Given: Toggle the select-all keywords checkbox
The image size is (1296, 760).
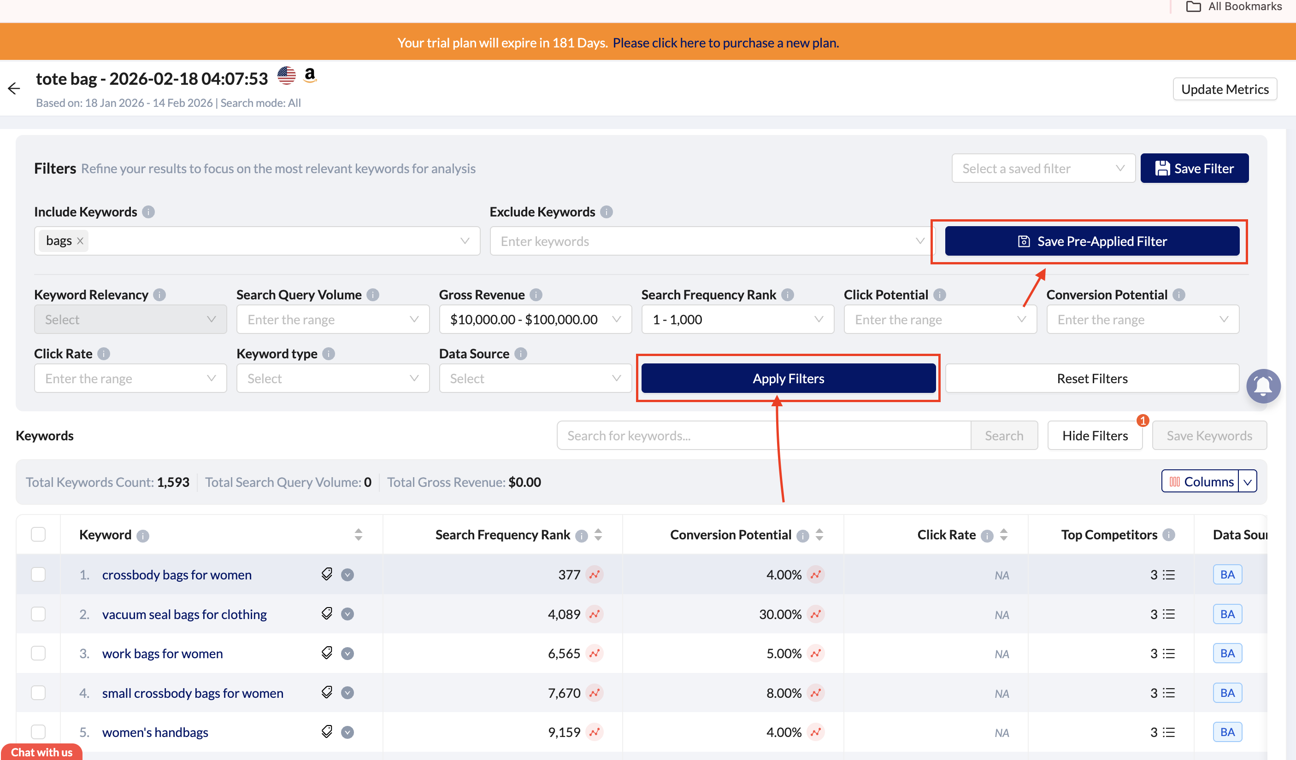Looking at the screenshot, I should pyautogui.click(x=38, y=534).
